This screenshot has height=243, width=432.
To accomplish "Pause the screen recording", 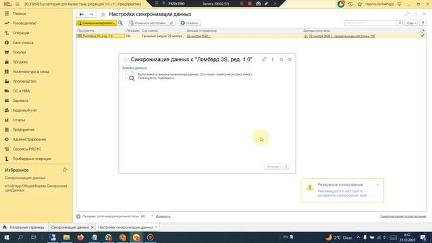I will [x=242, y=3].
